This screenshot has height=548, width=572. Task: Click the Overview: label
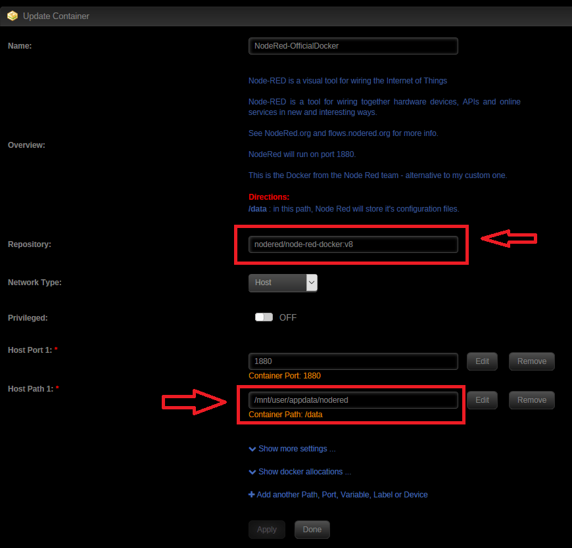(27, 145)
